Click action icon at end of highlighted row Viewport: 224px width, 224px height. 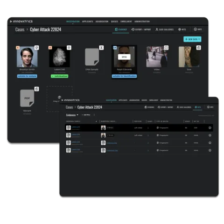(x=210, y=128)
